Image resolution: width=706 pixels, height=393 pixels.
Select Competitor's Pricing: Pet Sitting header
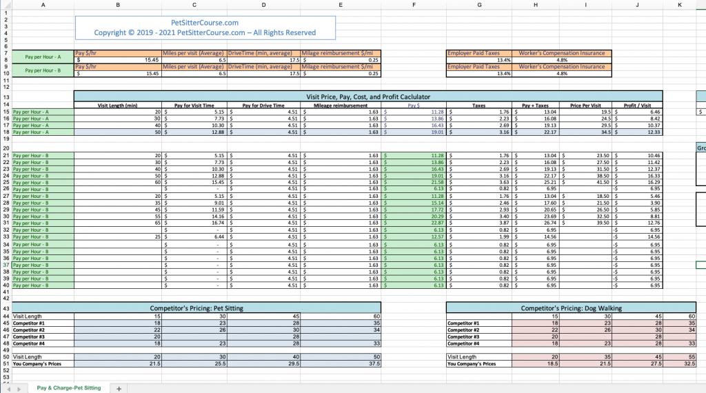[x=196, y=308]
